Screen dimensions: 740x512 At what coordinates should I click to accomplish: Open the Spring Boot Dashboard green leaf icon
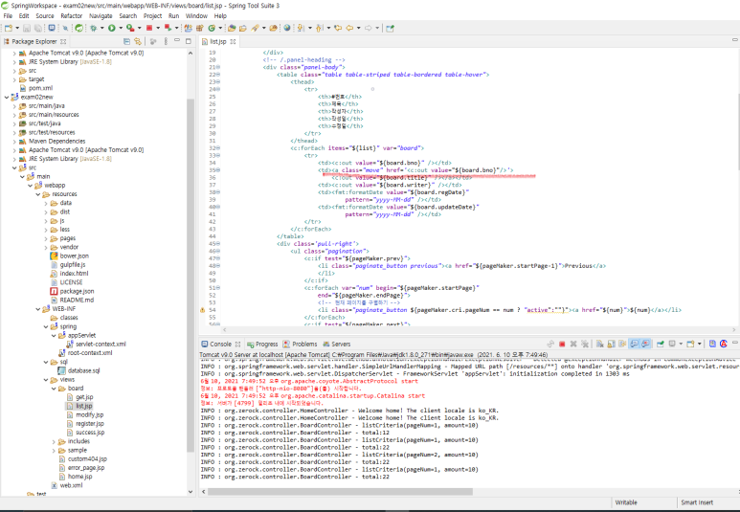click(x=78, y=28)
